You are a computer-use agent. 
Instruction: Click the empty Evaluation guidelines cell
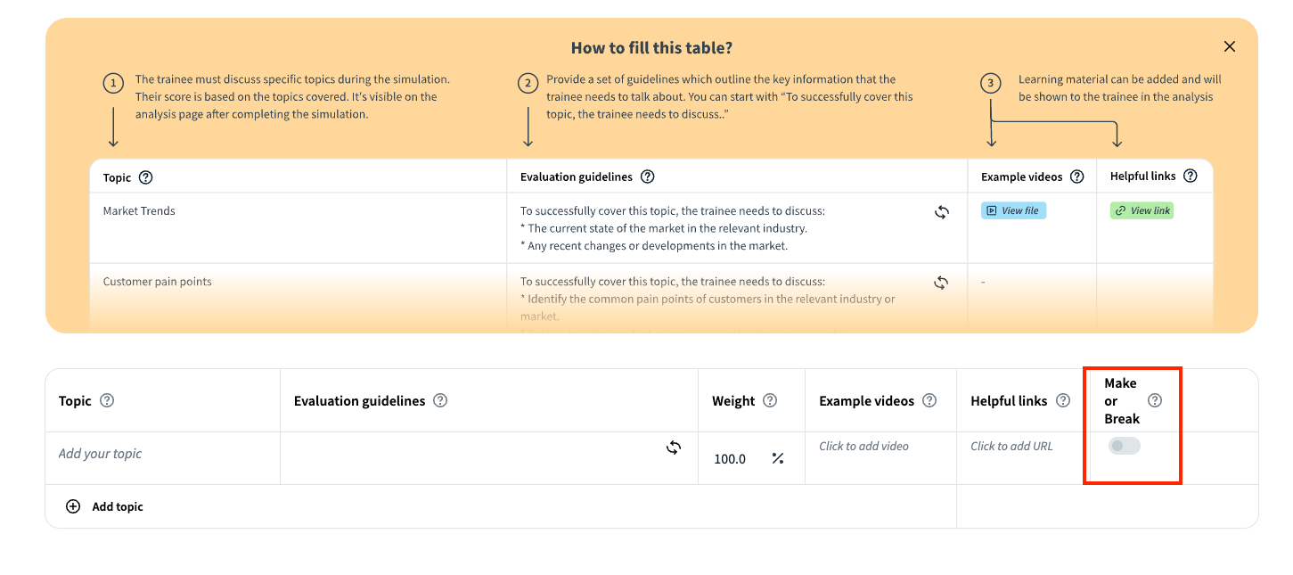click(472, 458)
